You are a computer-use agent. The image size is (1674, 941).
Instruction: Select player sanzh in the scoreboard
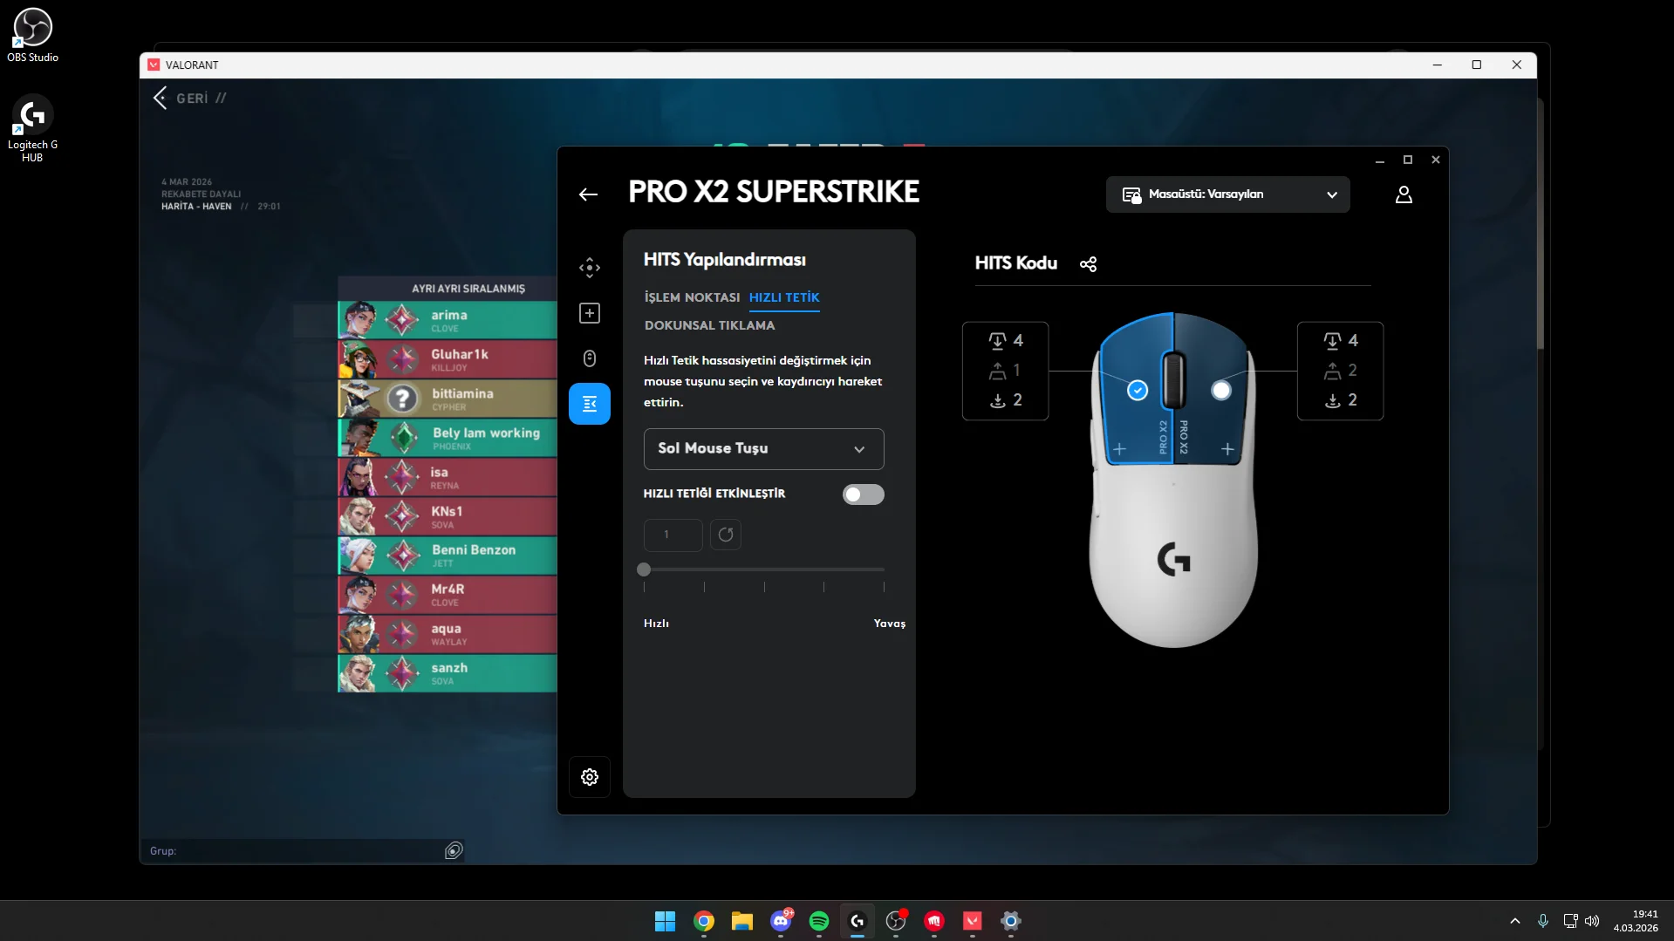pyautogui.click(x=448, y=673)
